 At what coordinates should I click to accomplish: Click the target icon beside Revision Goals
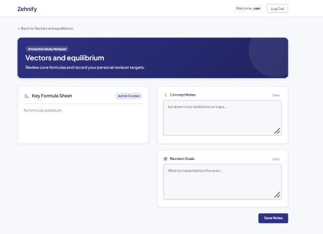[x=165, y=159]
